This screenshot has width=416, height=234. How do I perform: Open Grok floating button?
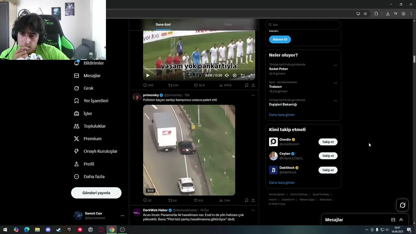click(403, 205)
